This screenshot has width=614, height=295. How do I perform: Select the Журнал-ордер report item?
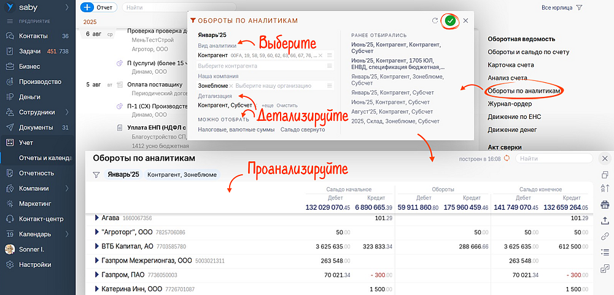[x=510, y=104]
